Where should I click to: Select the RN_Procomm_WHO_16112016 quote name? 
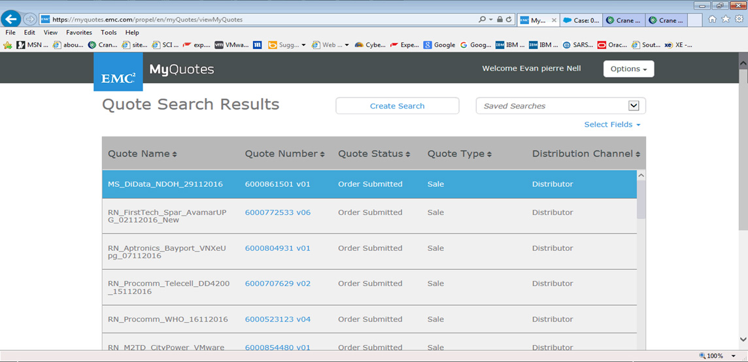click(x=168, y=319)
